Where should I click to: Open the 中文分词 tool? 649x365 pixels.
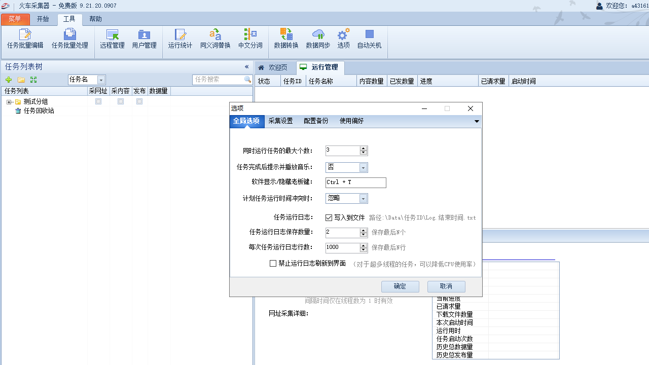tap(250, 39)
